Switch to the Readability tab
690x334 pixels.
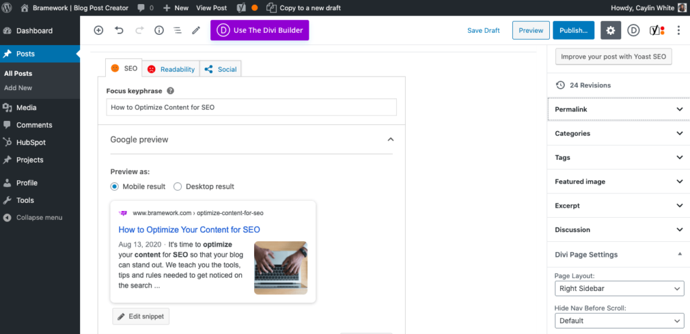(x=171, y=69)
